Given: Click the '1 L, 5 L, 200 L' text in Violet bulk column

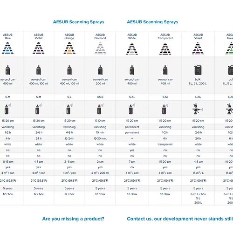Looking at the screenshot, I should click(198, 83).
